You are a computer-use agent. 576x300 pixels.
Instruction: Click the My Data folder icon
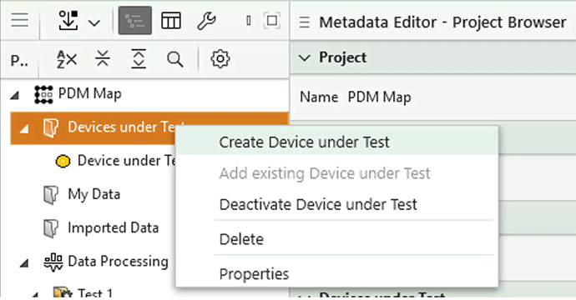pyautogui.click(x=51, y=194)
